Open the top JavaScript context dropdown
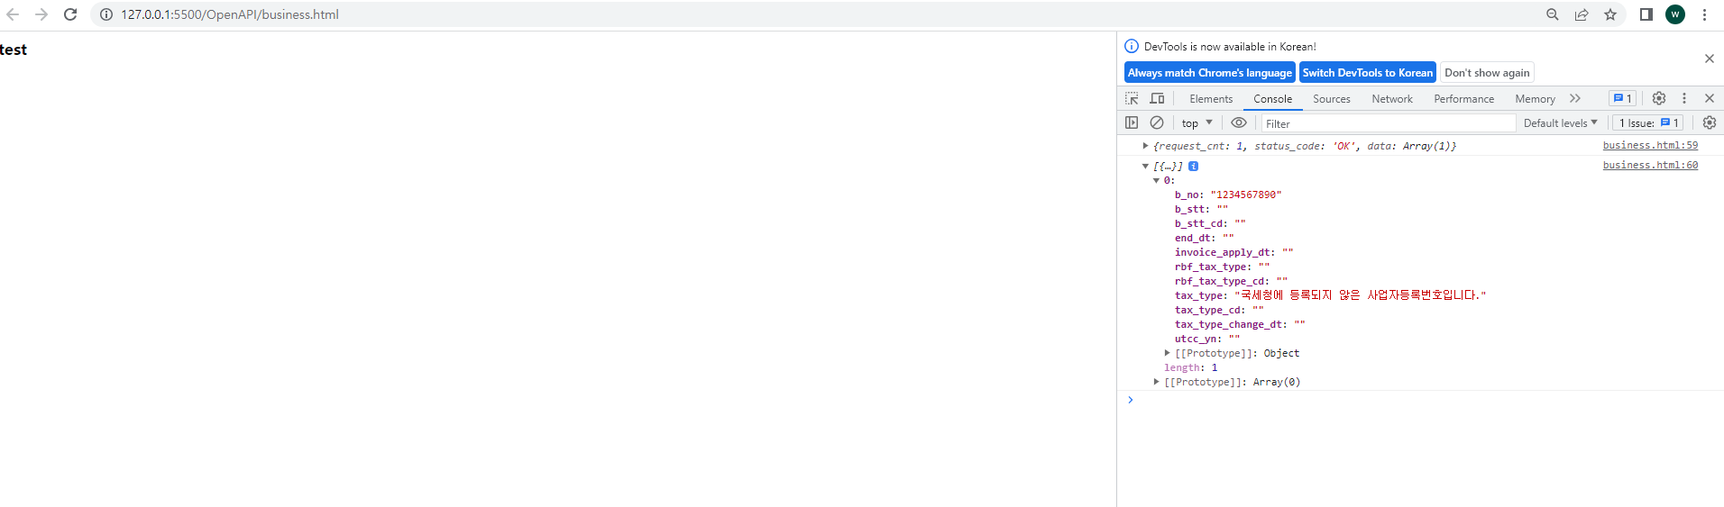The height and width of the screenshot is (507, 1724). click(x=1197, y=123)
